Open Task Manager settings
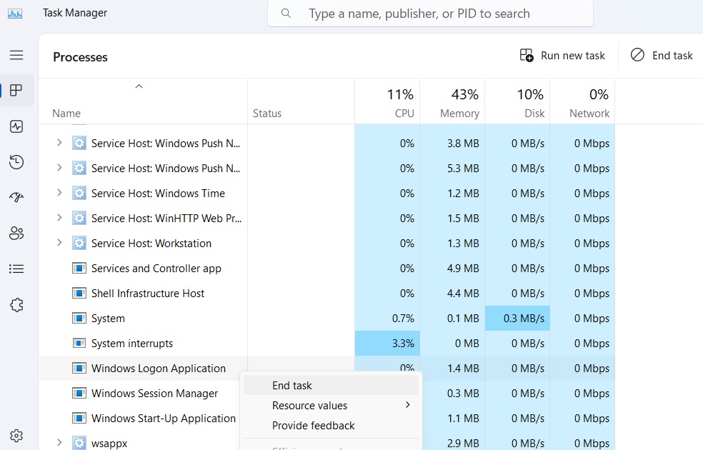The height and width of the screenshot is (450, 703). [16, 434]
